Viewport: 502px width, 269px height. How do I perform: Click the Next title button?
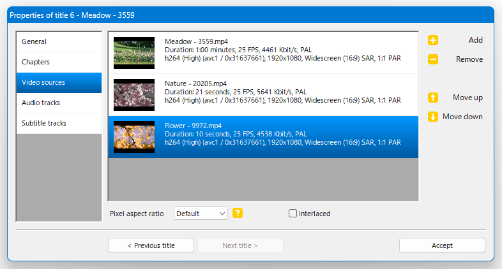240,245
